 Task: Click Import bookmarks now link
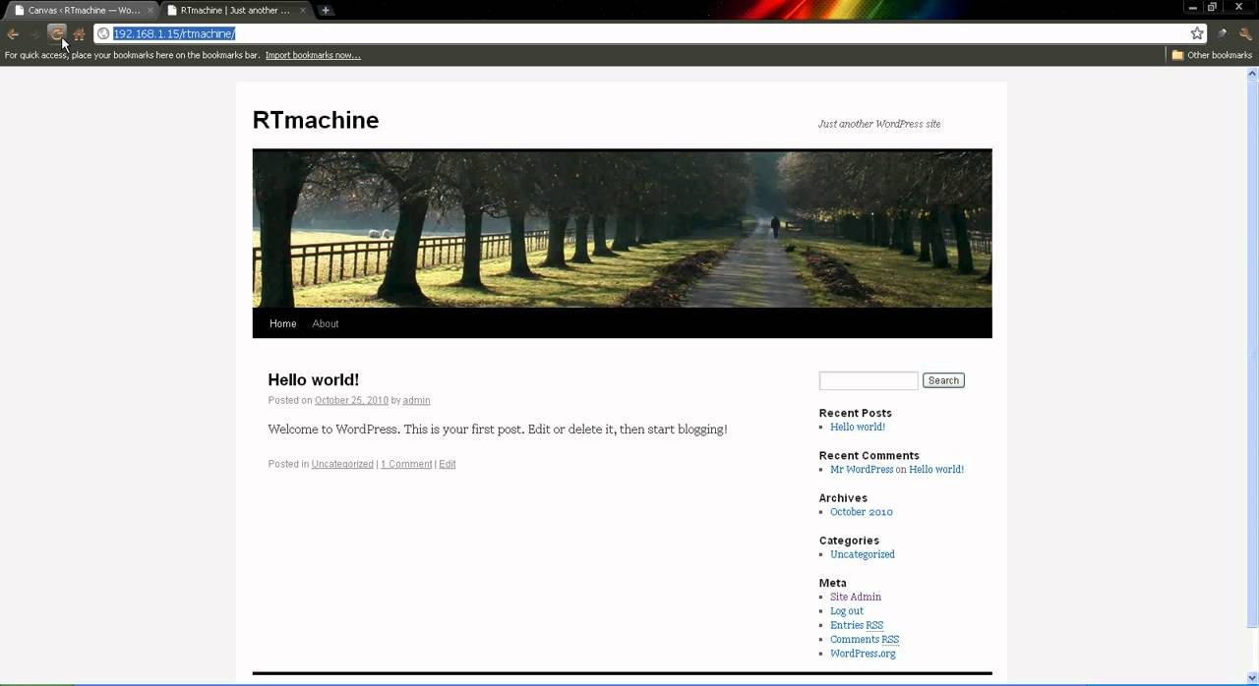tap(313, 55)
